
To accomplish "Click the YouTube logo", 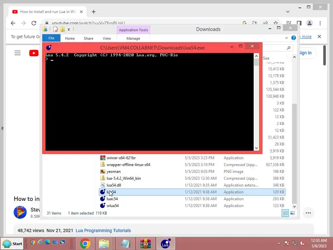I will pyautogui.click(x=34, y=53).
